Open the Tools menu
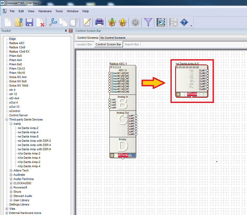247x215 pixels. point(59,11)
